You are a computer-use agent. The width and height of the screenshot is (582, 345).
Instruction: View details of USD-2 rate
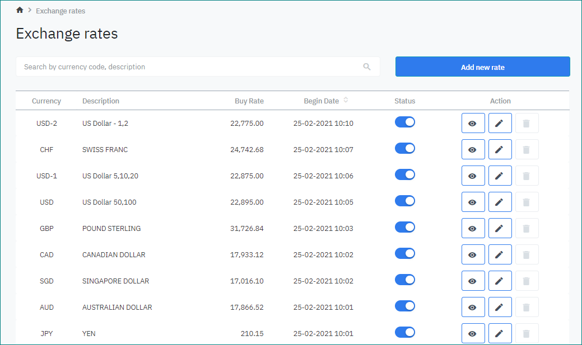click(473, 123)
